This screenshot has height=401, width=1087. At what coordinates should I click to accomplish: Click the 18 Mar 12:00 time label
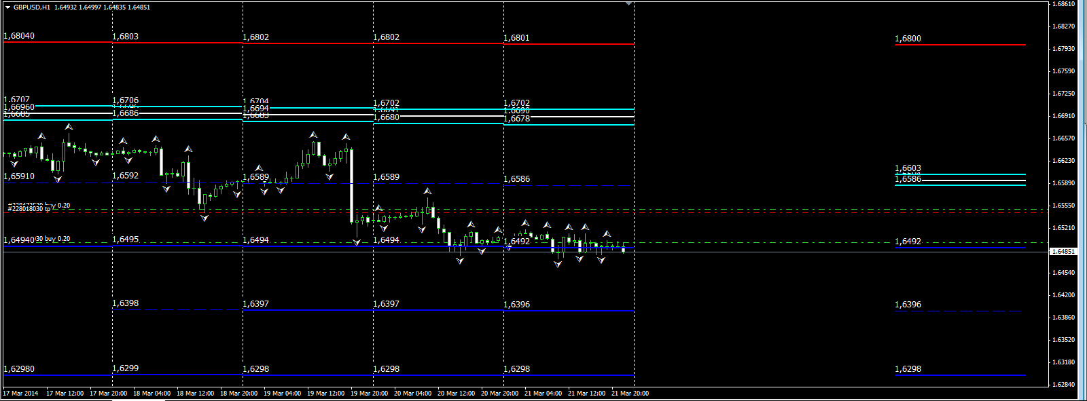click(195, 394)
